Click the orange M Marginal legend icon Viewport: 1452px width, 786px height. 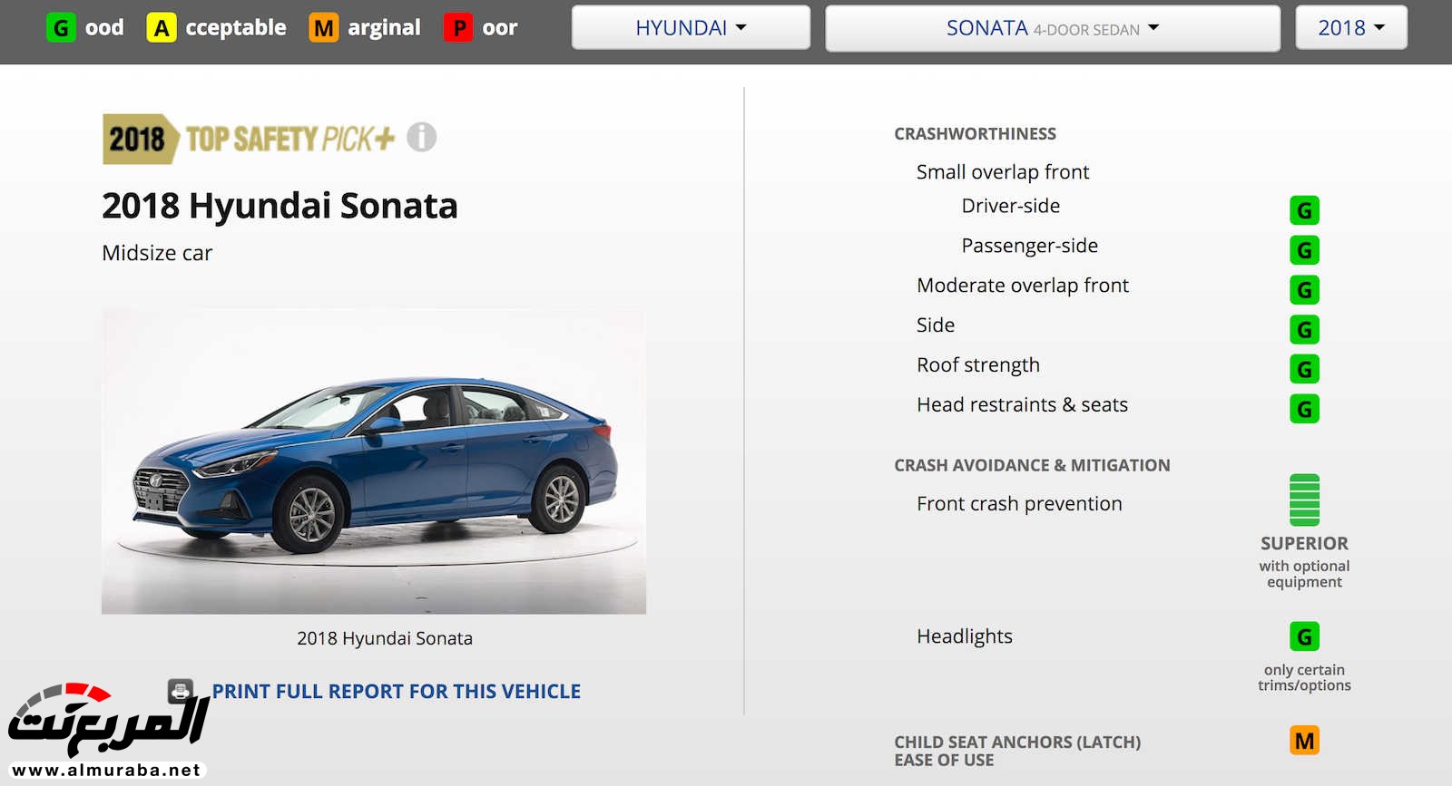point(323,28)
